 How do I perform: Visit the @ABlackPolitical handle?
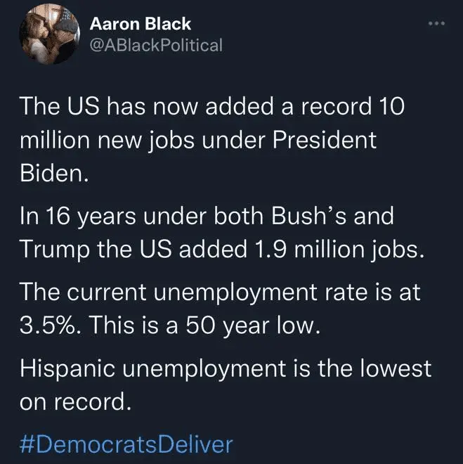click(156, 45)
